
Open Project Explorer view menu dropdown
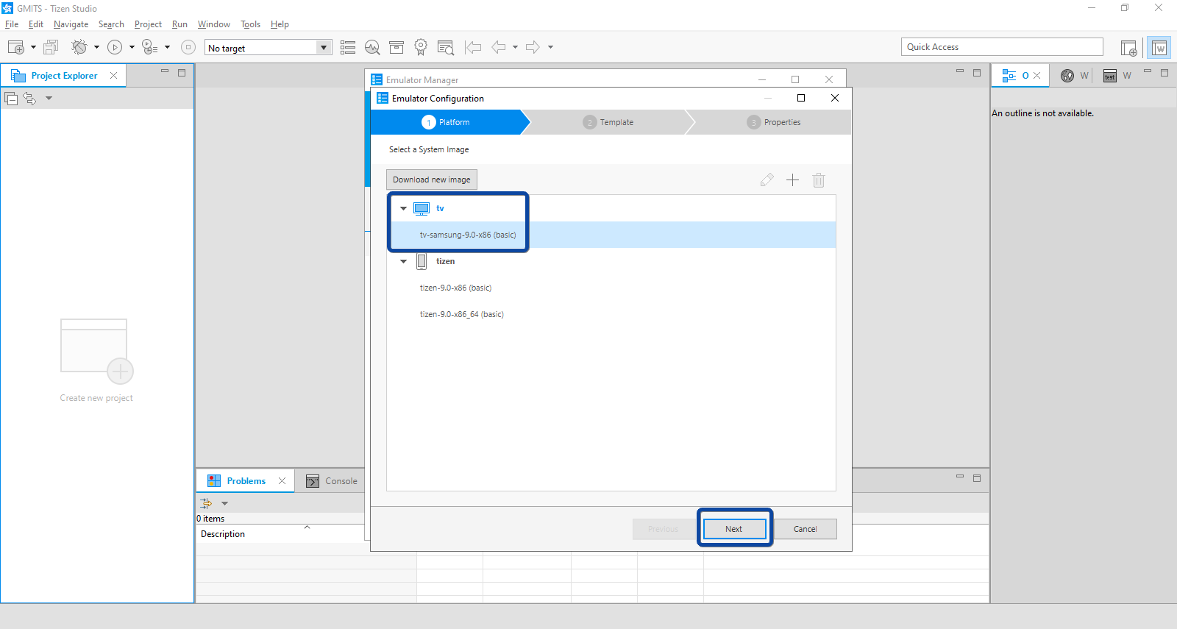pos(49,98)
